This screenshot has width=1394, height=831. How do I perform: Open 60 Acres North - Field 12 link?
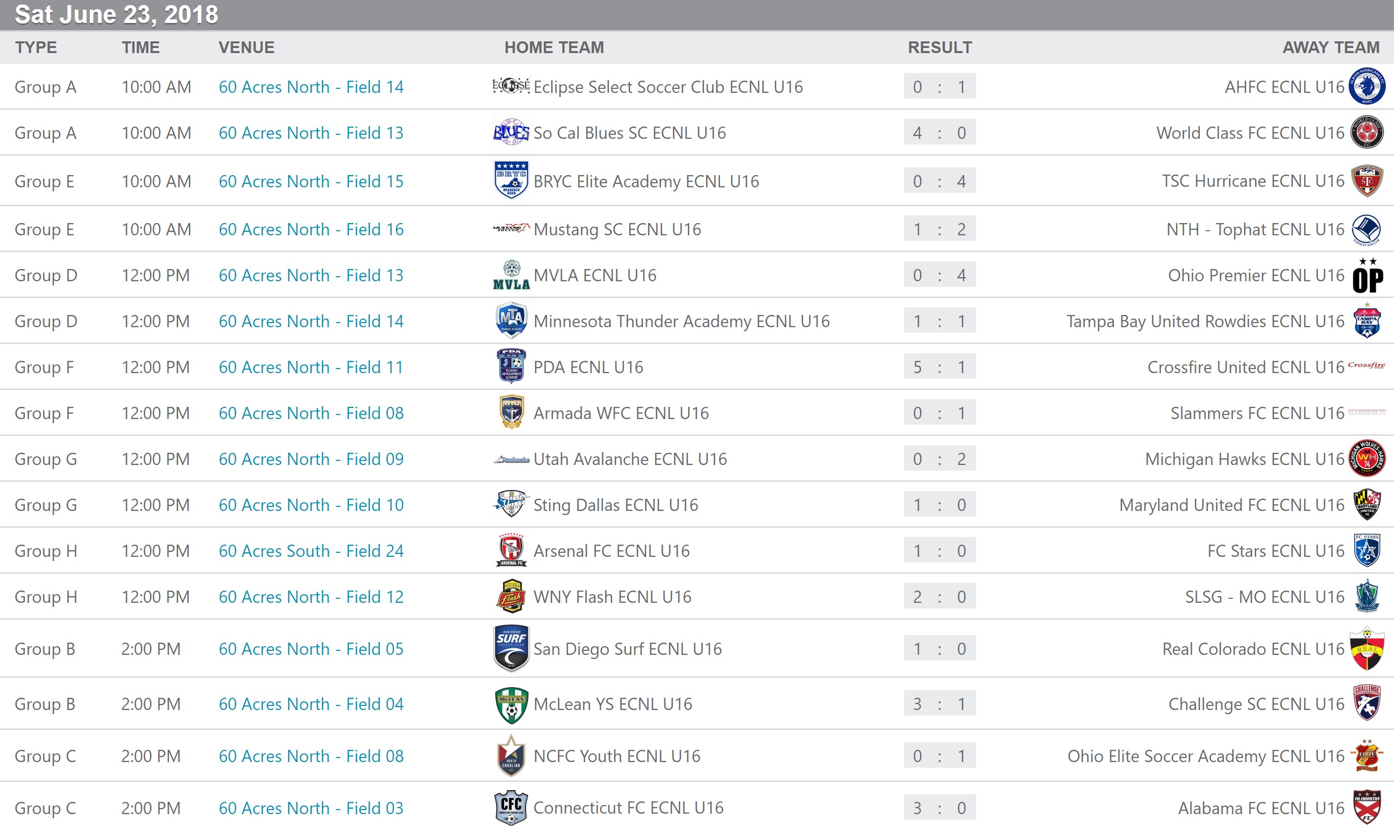point(311,597)
